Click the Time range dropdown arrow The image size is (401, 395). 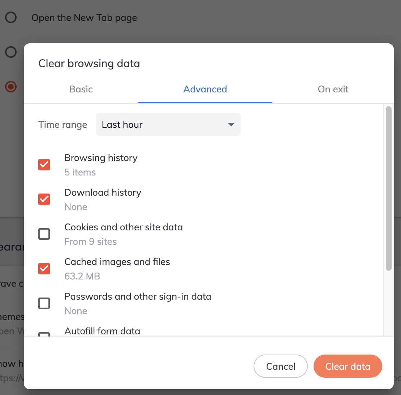231,125
